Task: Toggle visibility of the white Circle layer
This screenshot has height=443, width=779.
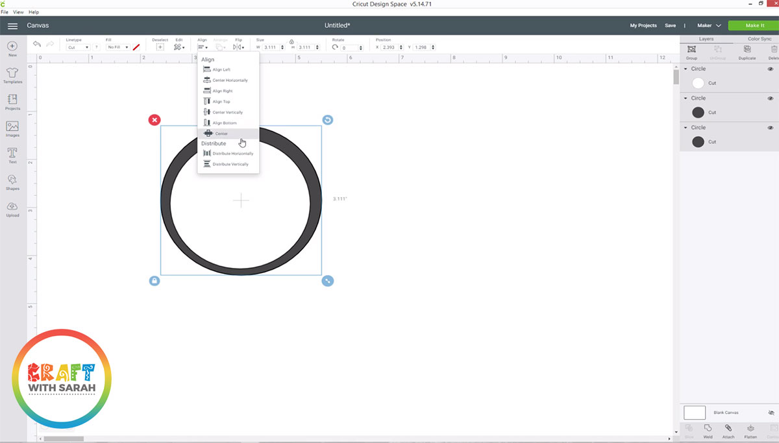Action: 771,69
